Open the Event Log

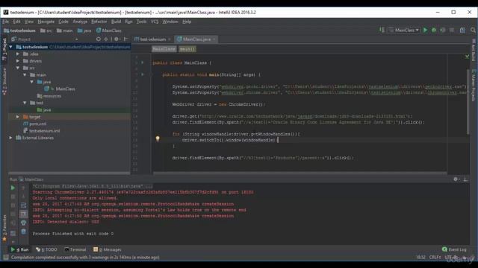[x=454, y=249]
